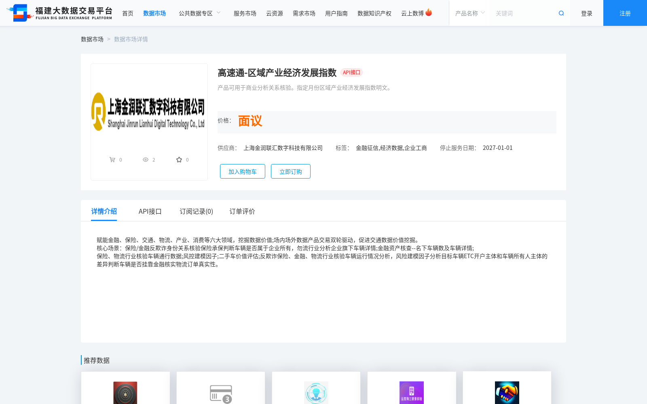Open the light bulb recommended data thumbnail
The width and height of the screenshot is (647, 404).
316,393
